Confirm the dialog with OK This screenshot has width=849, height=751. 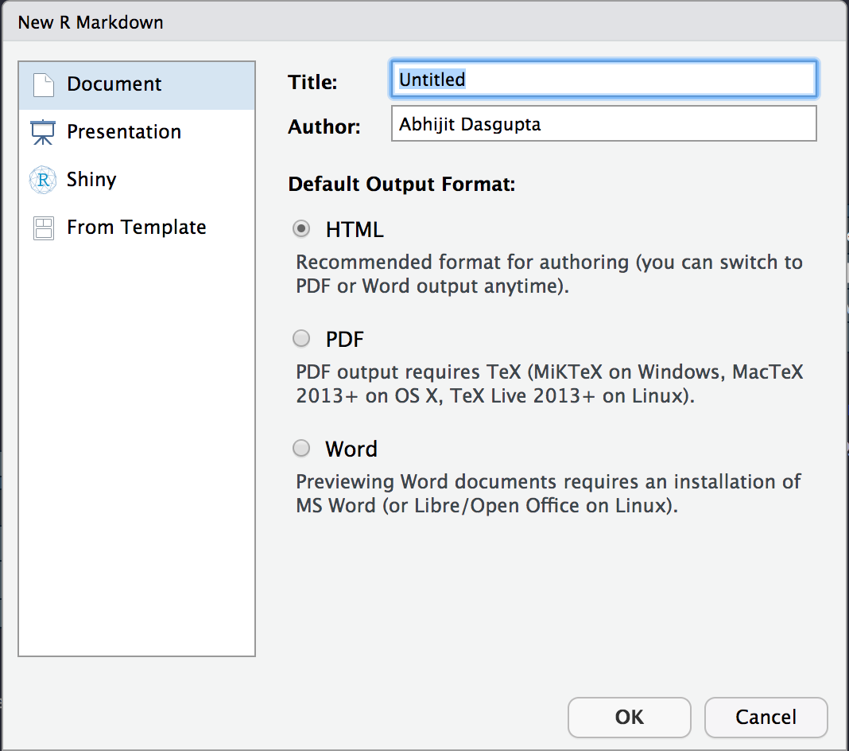pos(629,717)
